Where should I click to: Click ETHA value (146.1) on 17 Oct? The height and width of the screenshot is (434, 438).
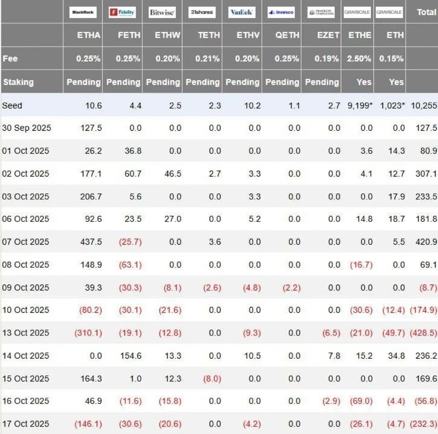coord(88,424)
